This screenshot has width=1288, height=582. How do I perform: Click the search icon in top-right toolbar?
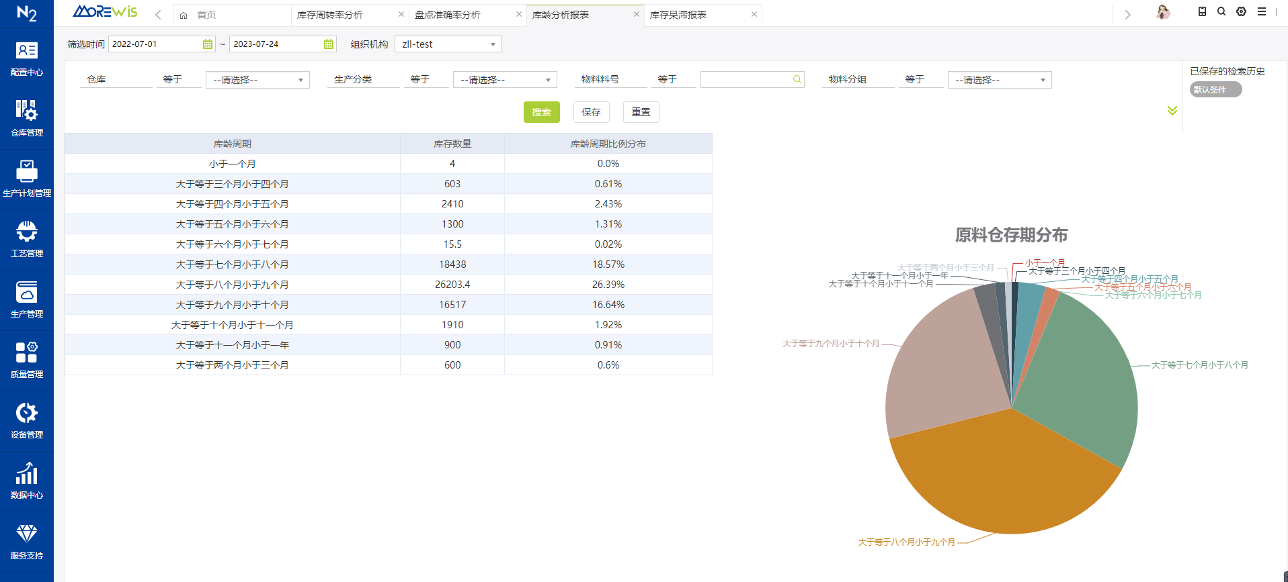pyautogui.click(x=1221, y=11)
